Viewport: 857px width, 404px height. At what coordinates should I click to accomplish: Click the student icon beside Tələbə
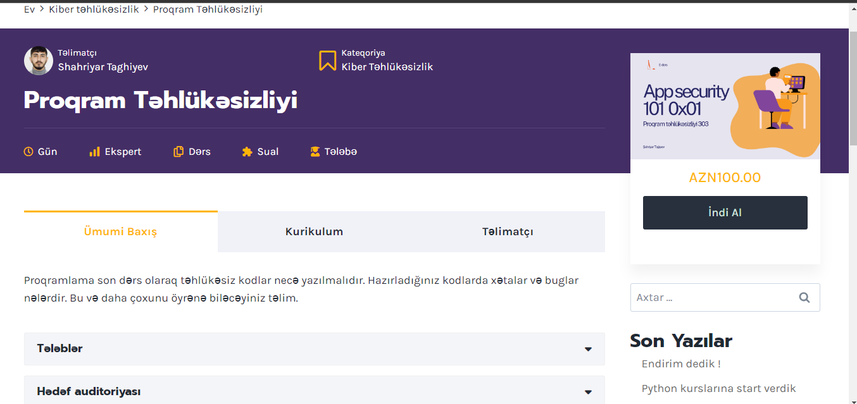[x=315, y=152]
